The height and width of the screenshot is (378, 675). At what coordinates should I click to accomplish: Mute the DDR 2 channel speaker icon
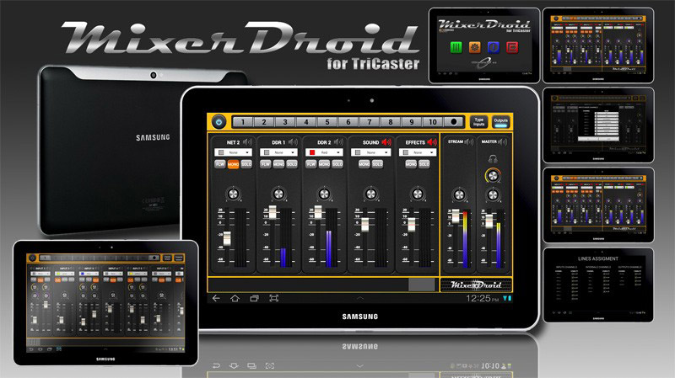coord(339,141)
